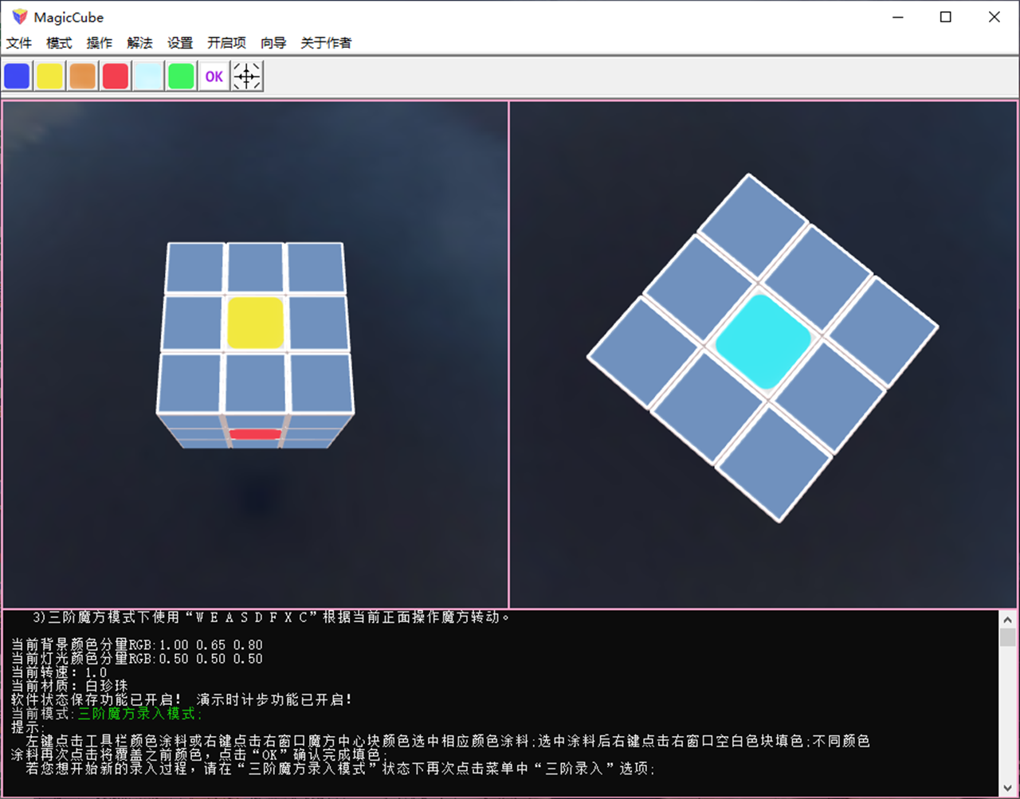1020x799 pixels.
Task: Select the red paint swatch
Action: [x=115, y=76]
